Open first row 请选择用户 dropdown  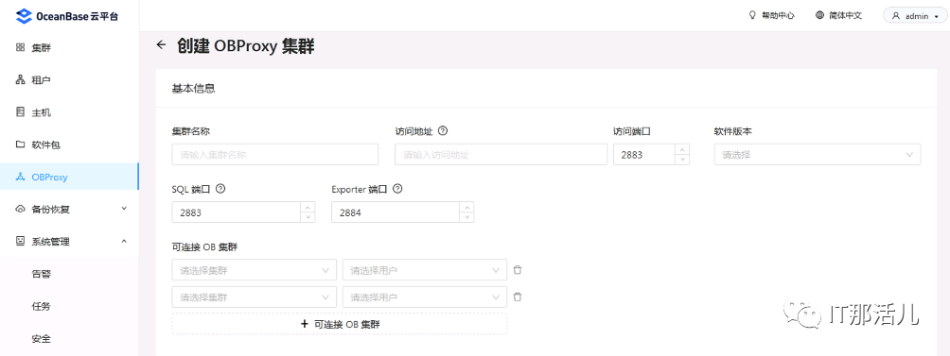pos(425,270)
